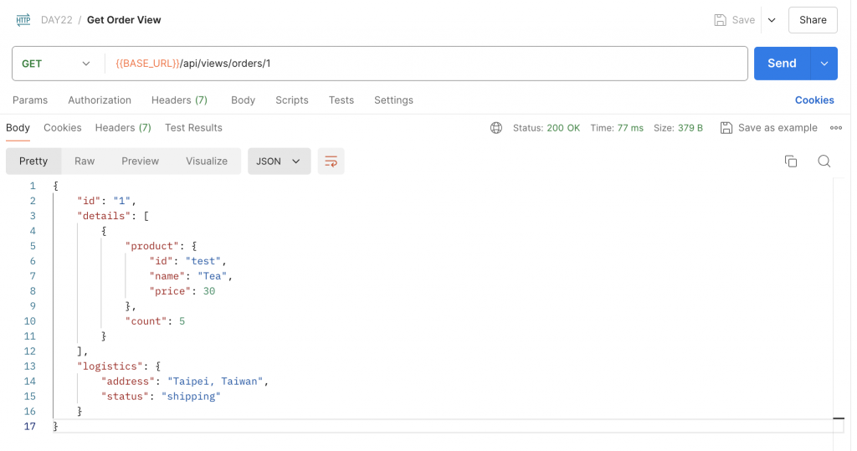Open the Authorization request tab
The height and width of the screenshot is (451, 857).
point(100,100)
